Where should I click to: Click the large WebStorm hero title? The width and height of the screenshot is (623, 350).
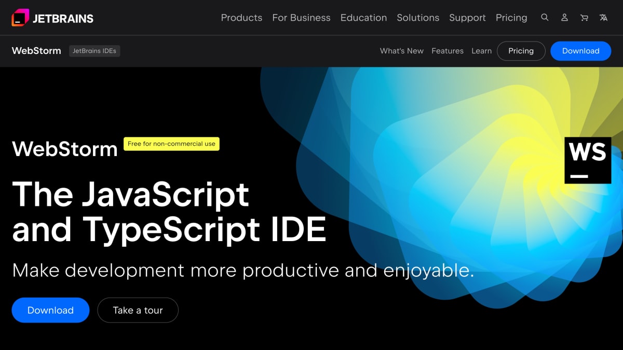[x=65, y=149]
